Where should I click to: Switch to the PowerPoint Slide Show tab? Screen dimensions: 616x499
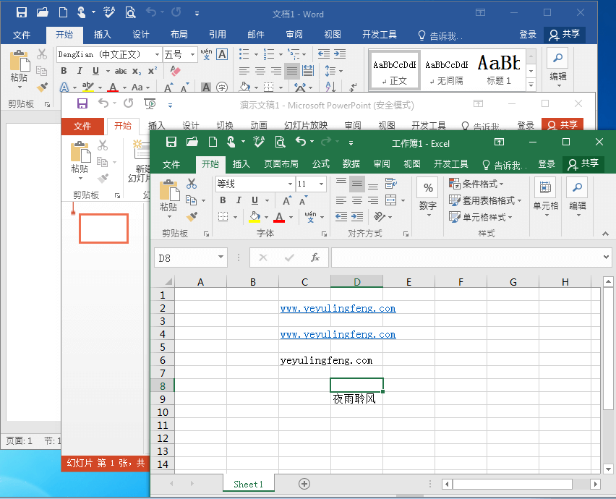click(306, 125)
